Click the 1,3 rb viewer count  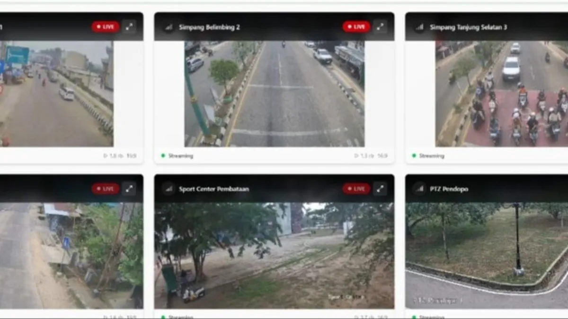coord(367,155)
